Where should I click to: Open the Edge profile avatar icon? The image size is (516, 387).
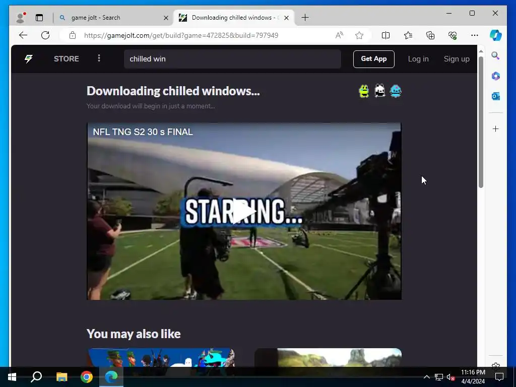point(21,18)
